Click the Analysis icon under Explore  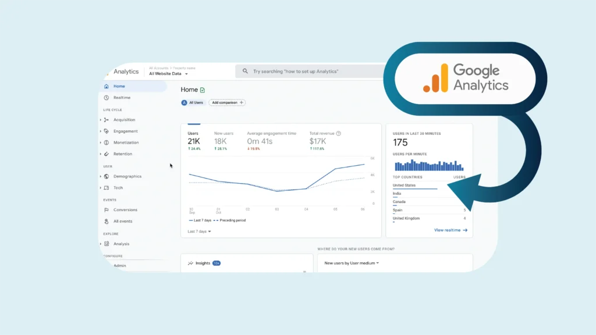tap(107, 244)
